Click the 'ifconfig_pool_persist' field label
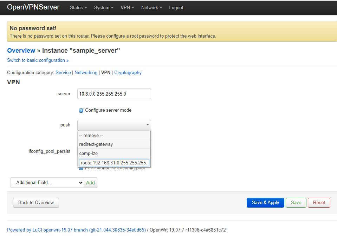This screenshot has height=241, width=337. tap(49, 151)
